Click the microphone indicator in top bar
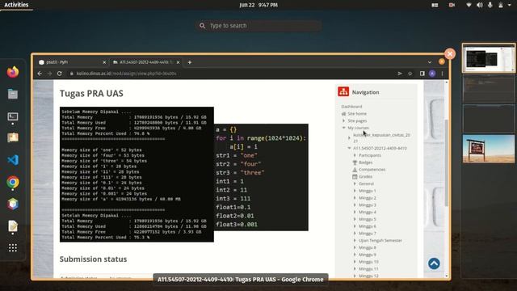 click(x=490, y=5)
